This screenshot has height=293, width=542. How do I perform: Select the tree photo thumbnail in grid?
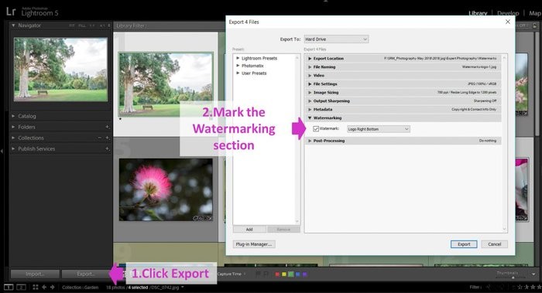[x=166, y=83]
